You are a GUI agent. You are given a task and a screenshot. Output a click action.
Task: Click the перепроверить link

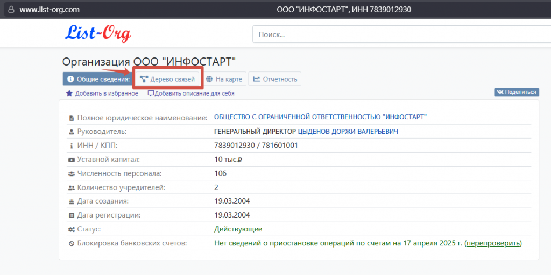[x=493, y=243]
